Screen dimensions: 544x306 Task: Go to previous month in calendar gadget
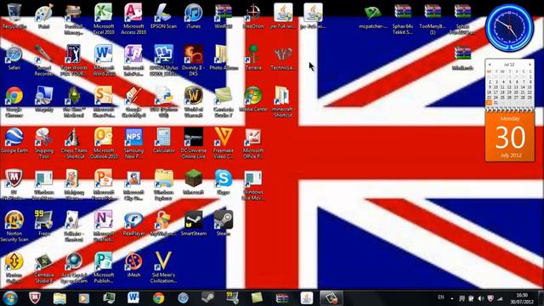(490, 65)
